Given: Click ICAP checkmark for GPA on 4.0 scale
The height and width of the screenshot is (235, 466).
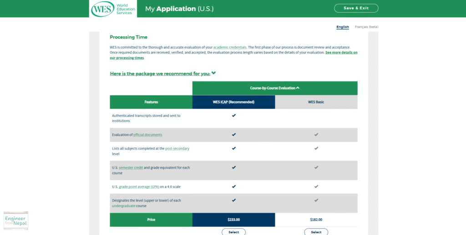Looking at the screenshot, I should [234, 186].
